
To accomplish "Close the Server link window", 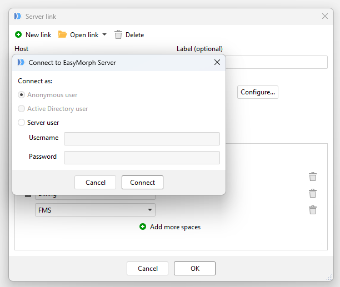I will pyautogui.click(x=325, y=16).
